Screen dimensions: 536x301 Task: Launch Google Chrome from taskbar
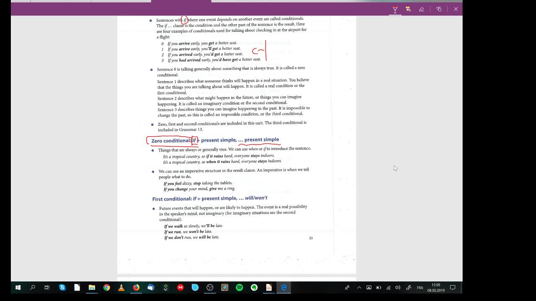click(106, 288)
